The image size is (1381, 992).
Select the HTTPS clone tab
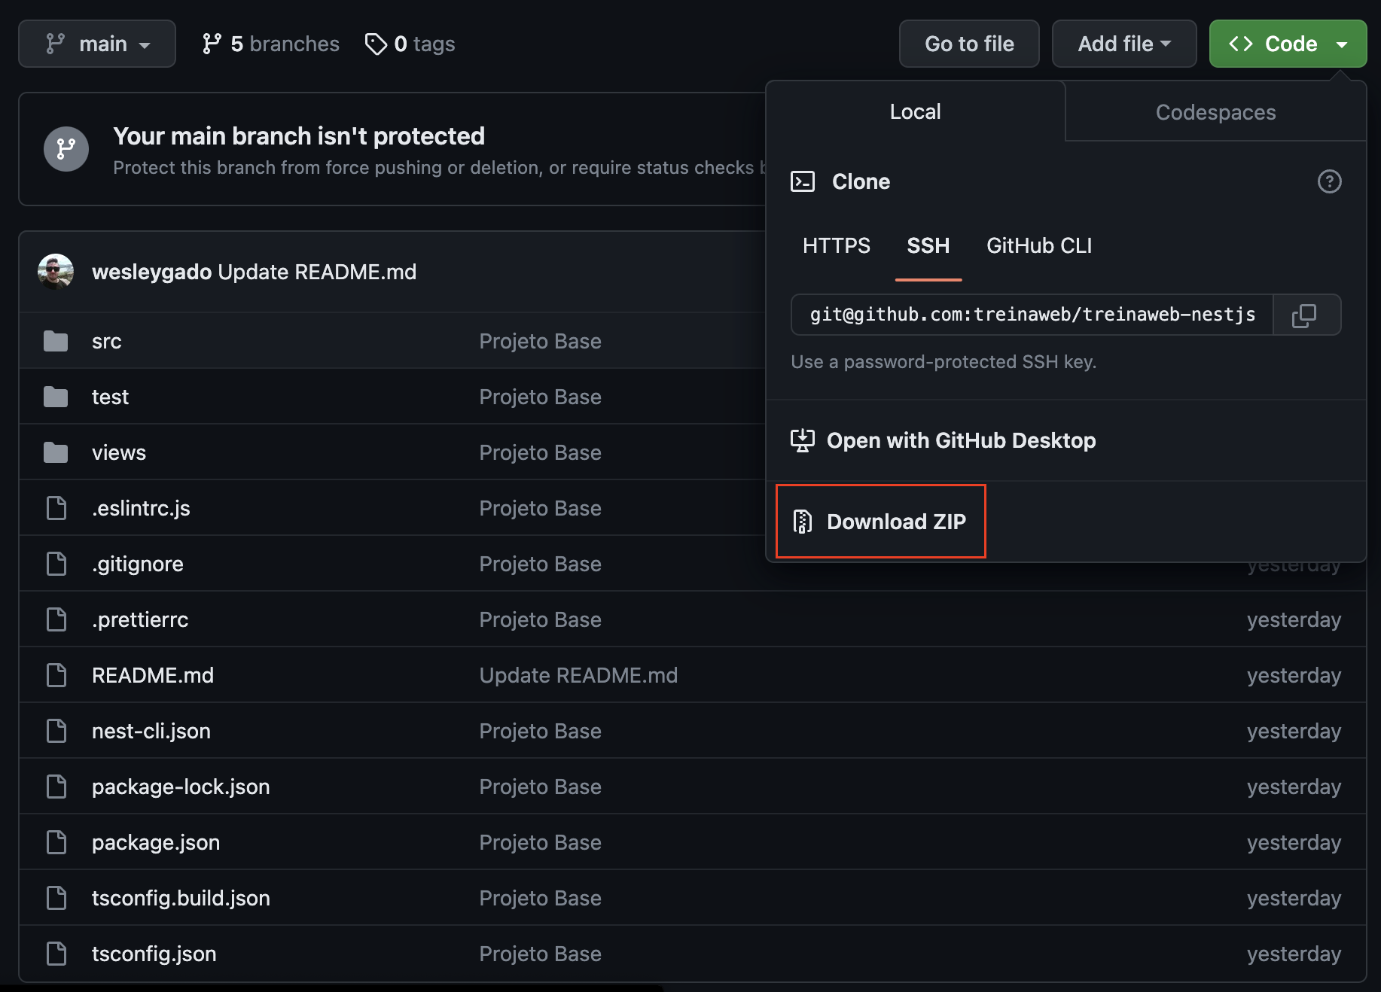point(836,246)
